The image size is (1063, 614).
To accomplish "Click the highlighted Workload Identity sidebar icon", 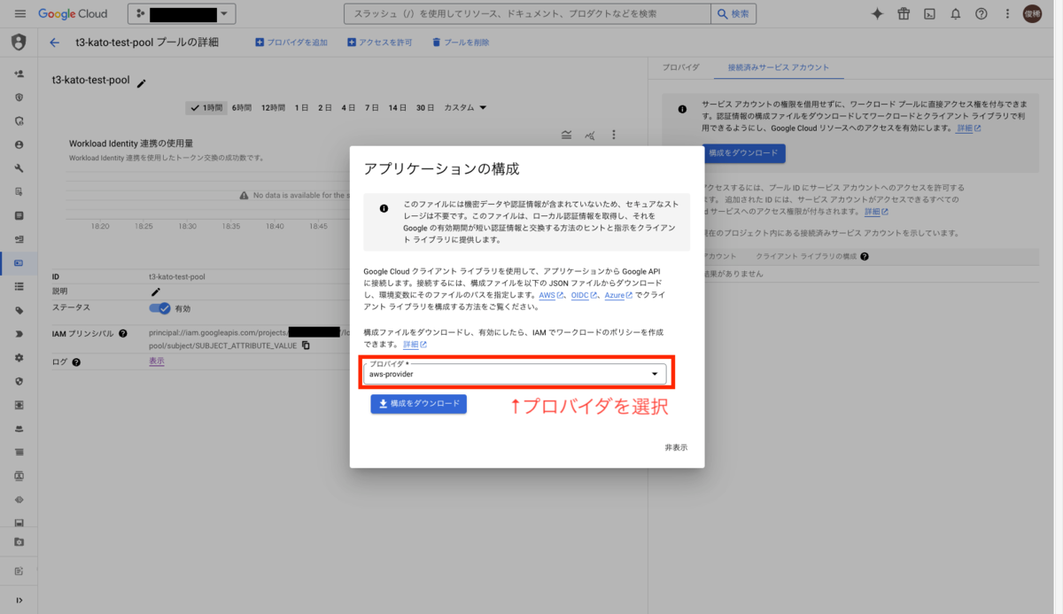I will 19,263.
